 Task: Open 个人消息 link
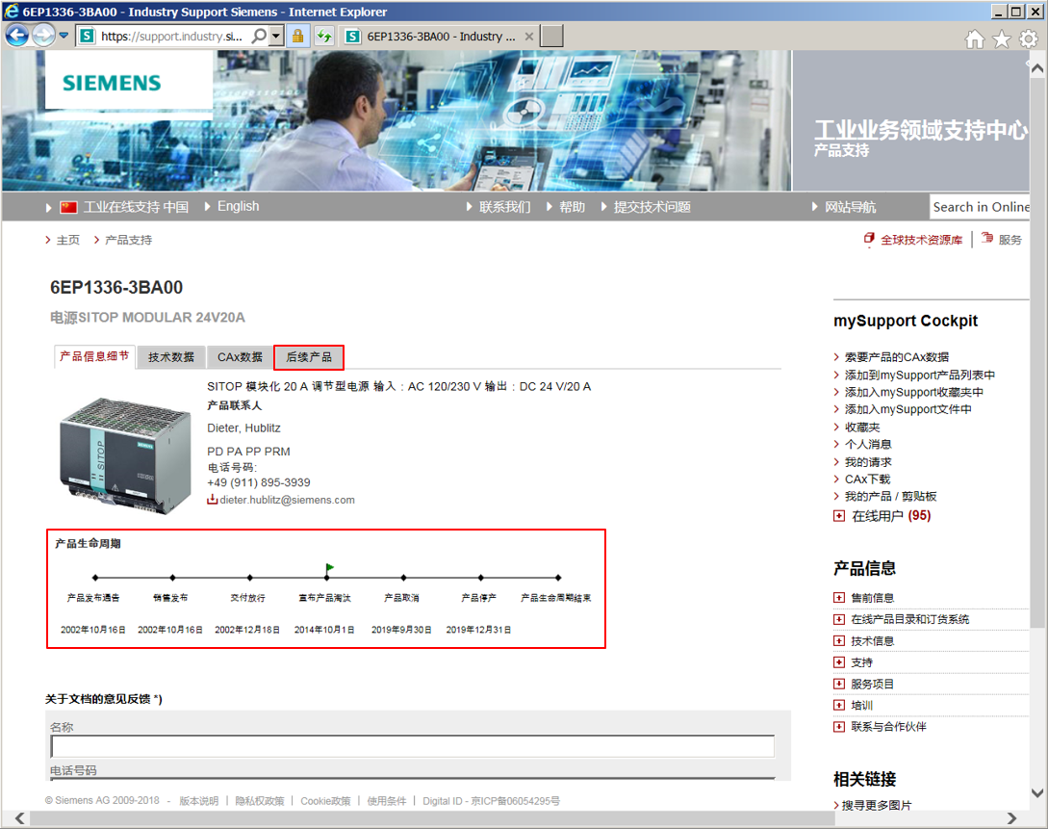point(867,444)
